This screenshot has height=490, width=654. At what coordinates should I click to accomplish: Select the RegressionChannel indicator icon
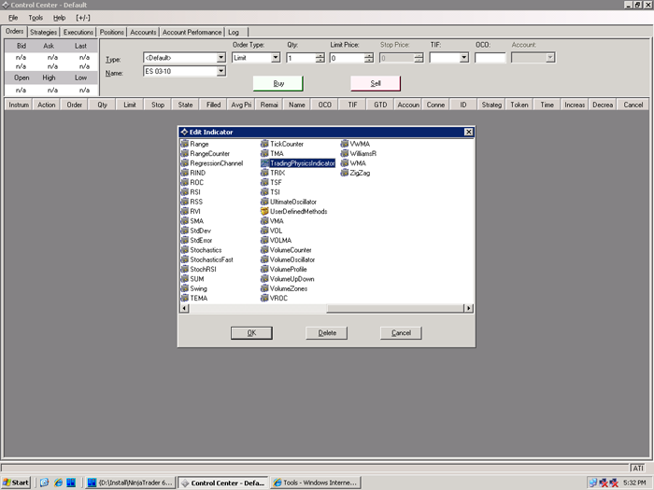tap(184, 163)
